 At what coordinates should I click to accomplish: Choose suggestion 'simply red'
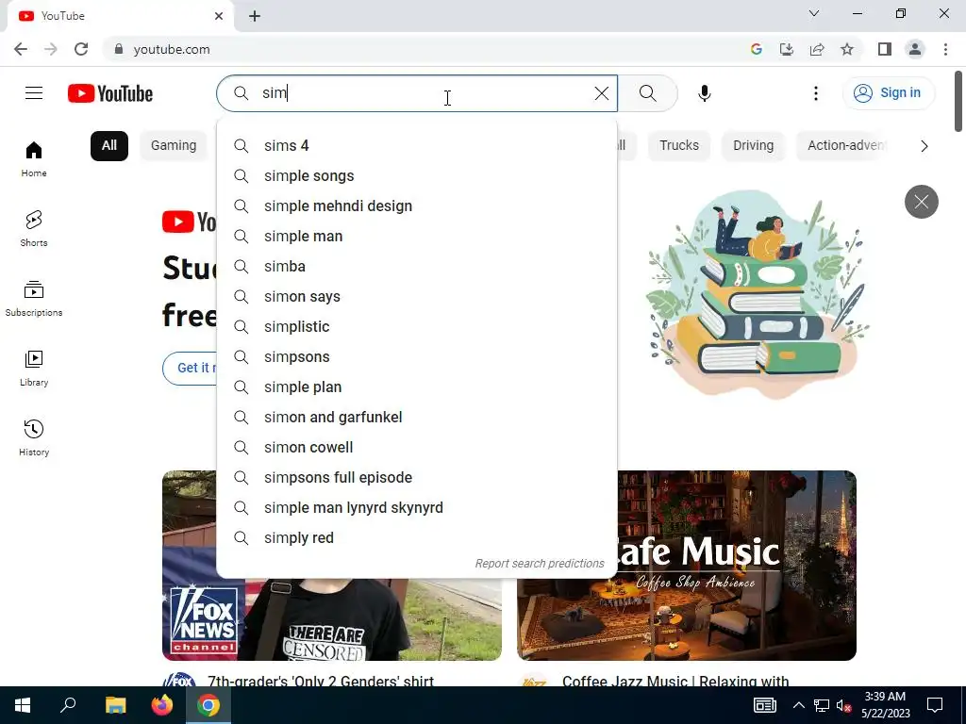(x=416, y=537)
